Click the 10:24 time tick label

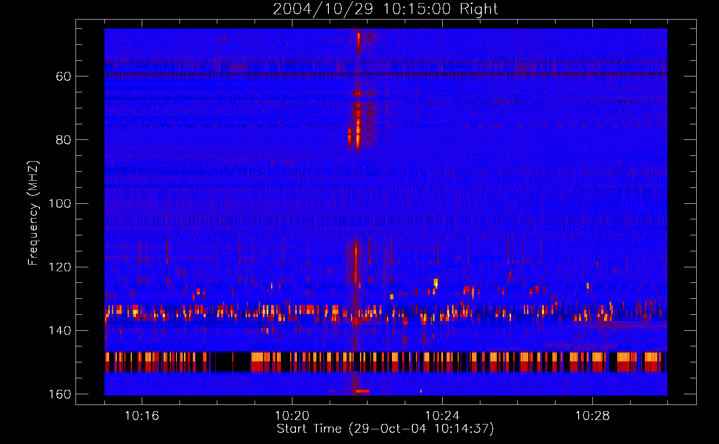pyautogui.click(x=442, y=416)
